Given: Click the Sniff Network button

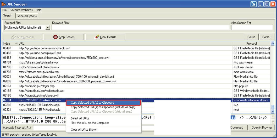Looking at the screenshot, I should click(22, 37).
